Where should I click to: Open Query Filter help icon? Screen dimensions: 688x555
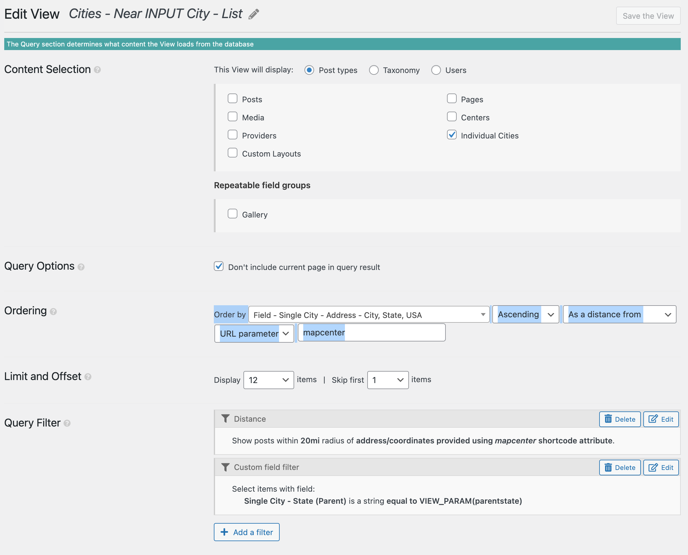tap(67, 423)
